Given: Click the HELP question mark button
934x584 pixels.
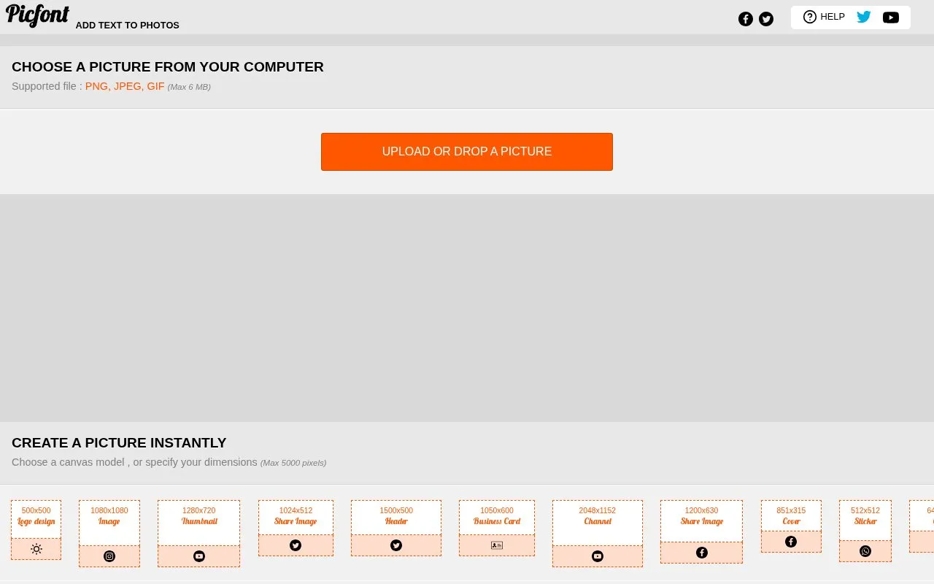Looking at the screenshot, I should [x=824, y=17].
